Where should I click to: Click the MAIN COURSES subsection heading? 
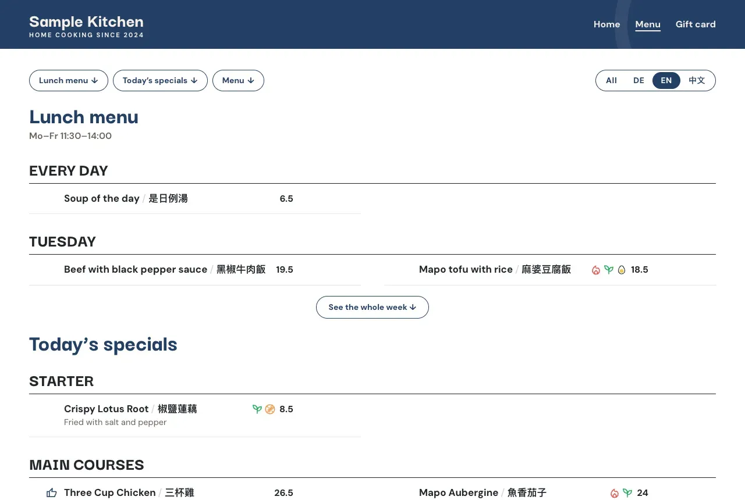pos(87,465)
